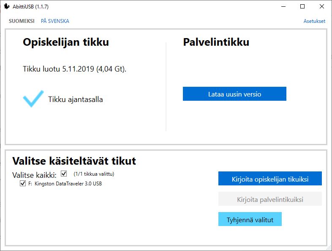Click the 1/1 tikkua valittu counter

(94, 174)
